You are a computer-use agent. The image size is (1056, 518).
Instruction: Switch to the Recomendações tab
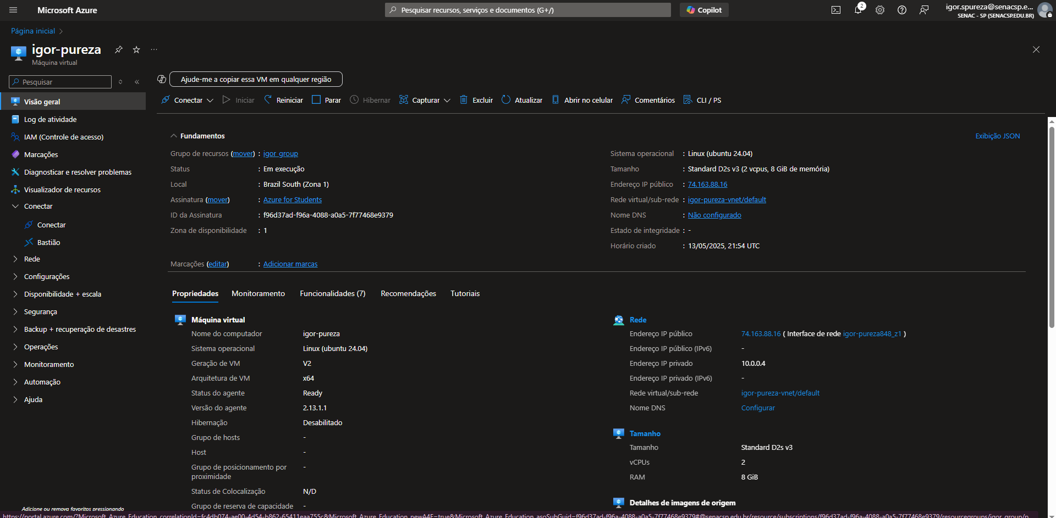(408, 293)
